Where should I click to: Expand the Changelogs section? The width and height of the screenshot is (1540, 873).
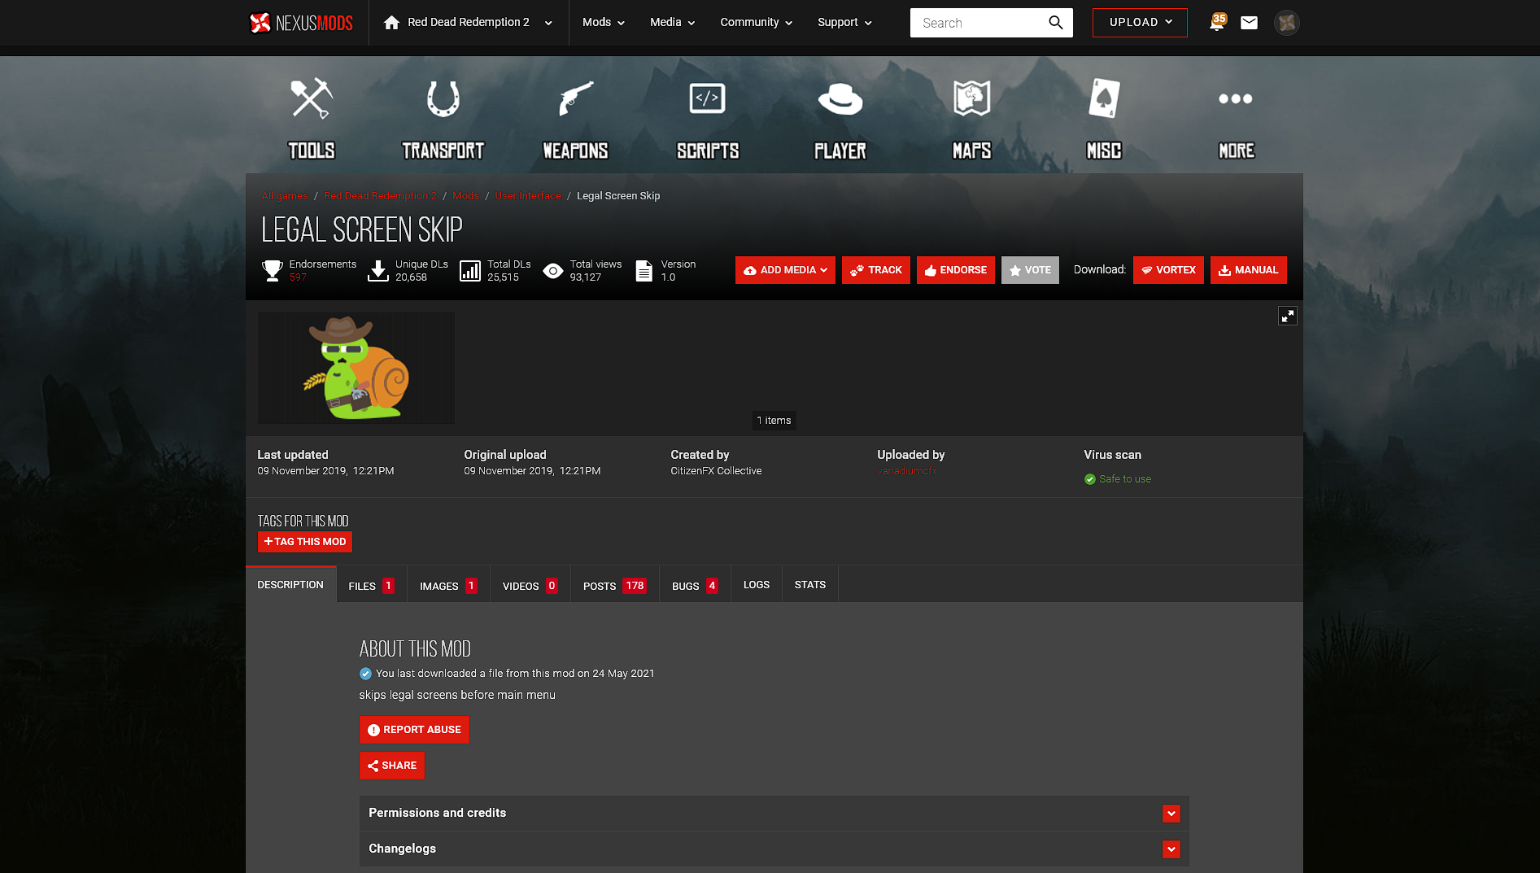(x=1171, y=849)
